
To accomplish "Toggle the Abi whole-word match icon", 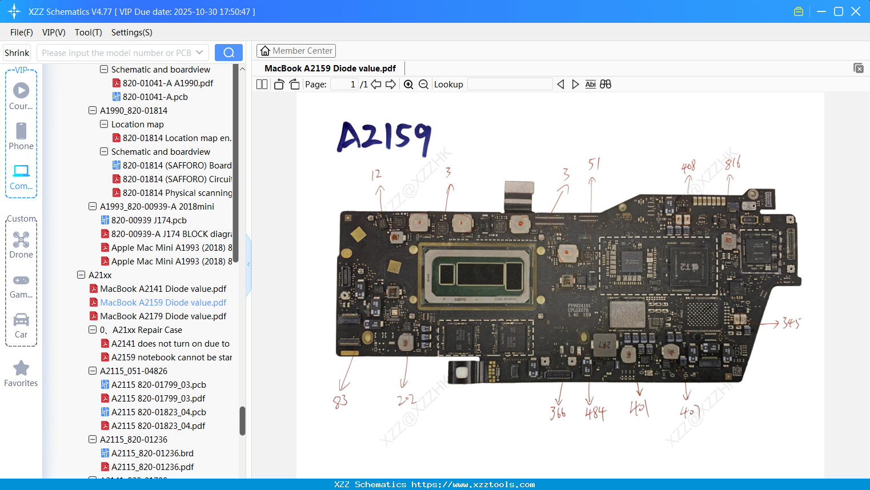I will click(591, 85).
